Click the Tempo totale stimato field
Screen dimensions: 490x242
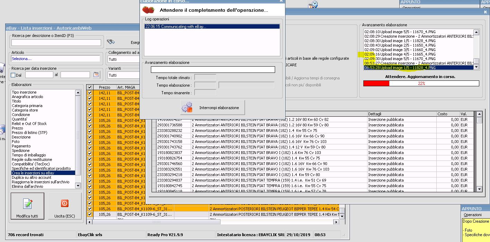point(205,77)
